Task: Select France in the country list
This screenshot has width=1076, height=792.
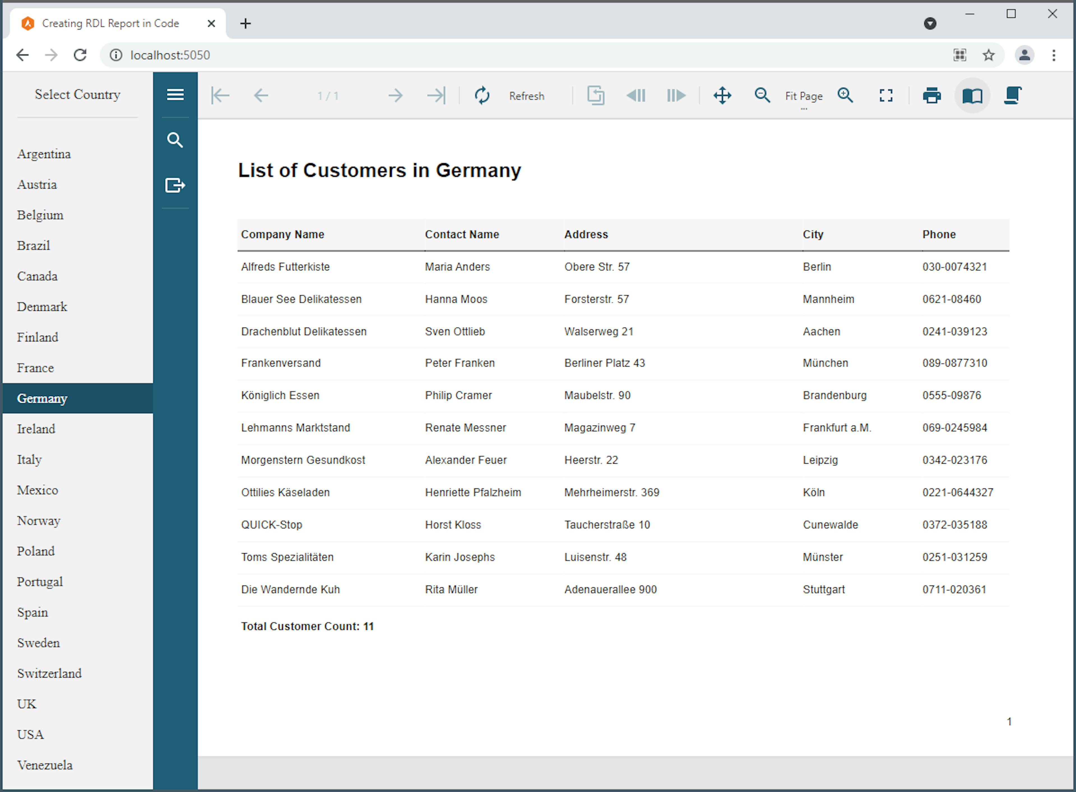Action: (x=36, y=368)
